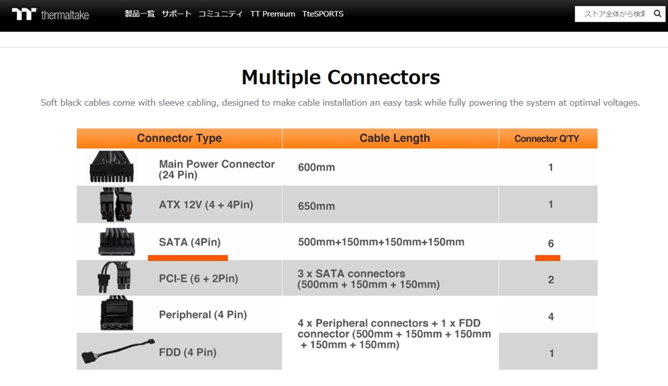Open the 製品一覧 menu
Image resolution: width=668 pixels, height=386 pixels.
point(140,14)
